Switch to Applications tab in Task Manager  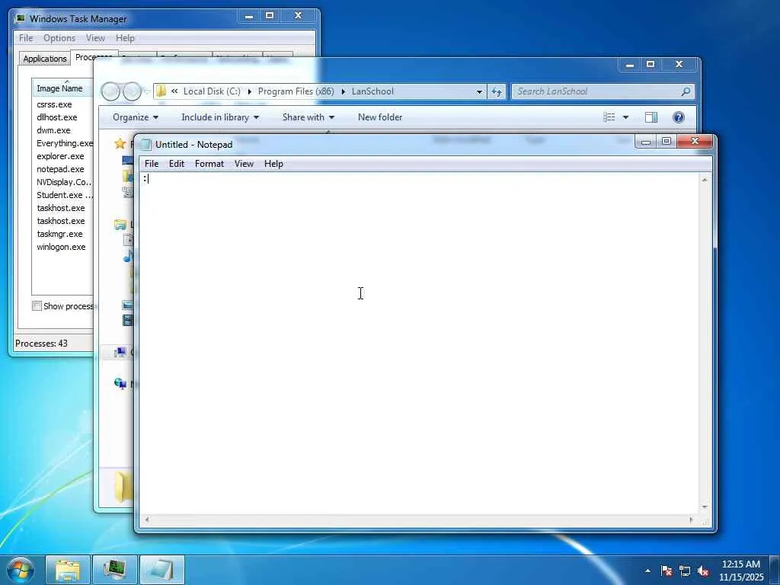45,59
